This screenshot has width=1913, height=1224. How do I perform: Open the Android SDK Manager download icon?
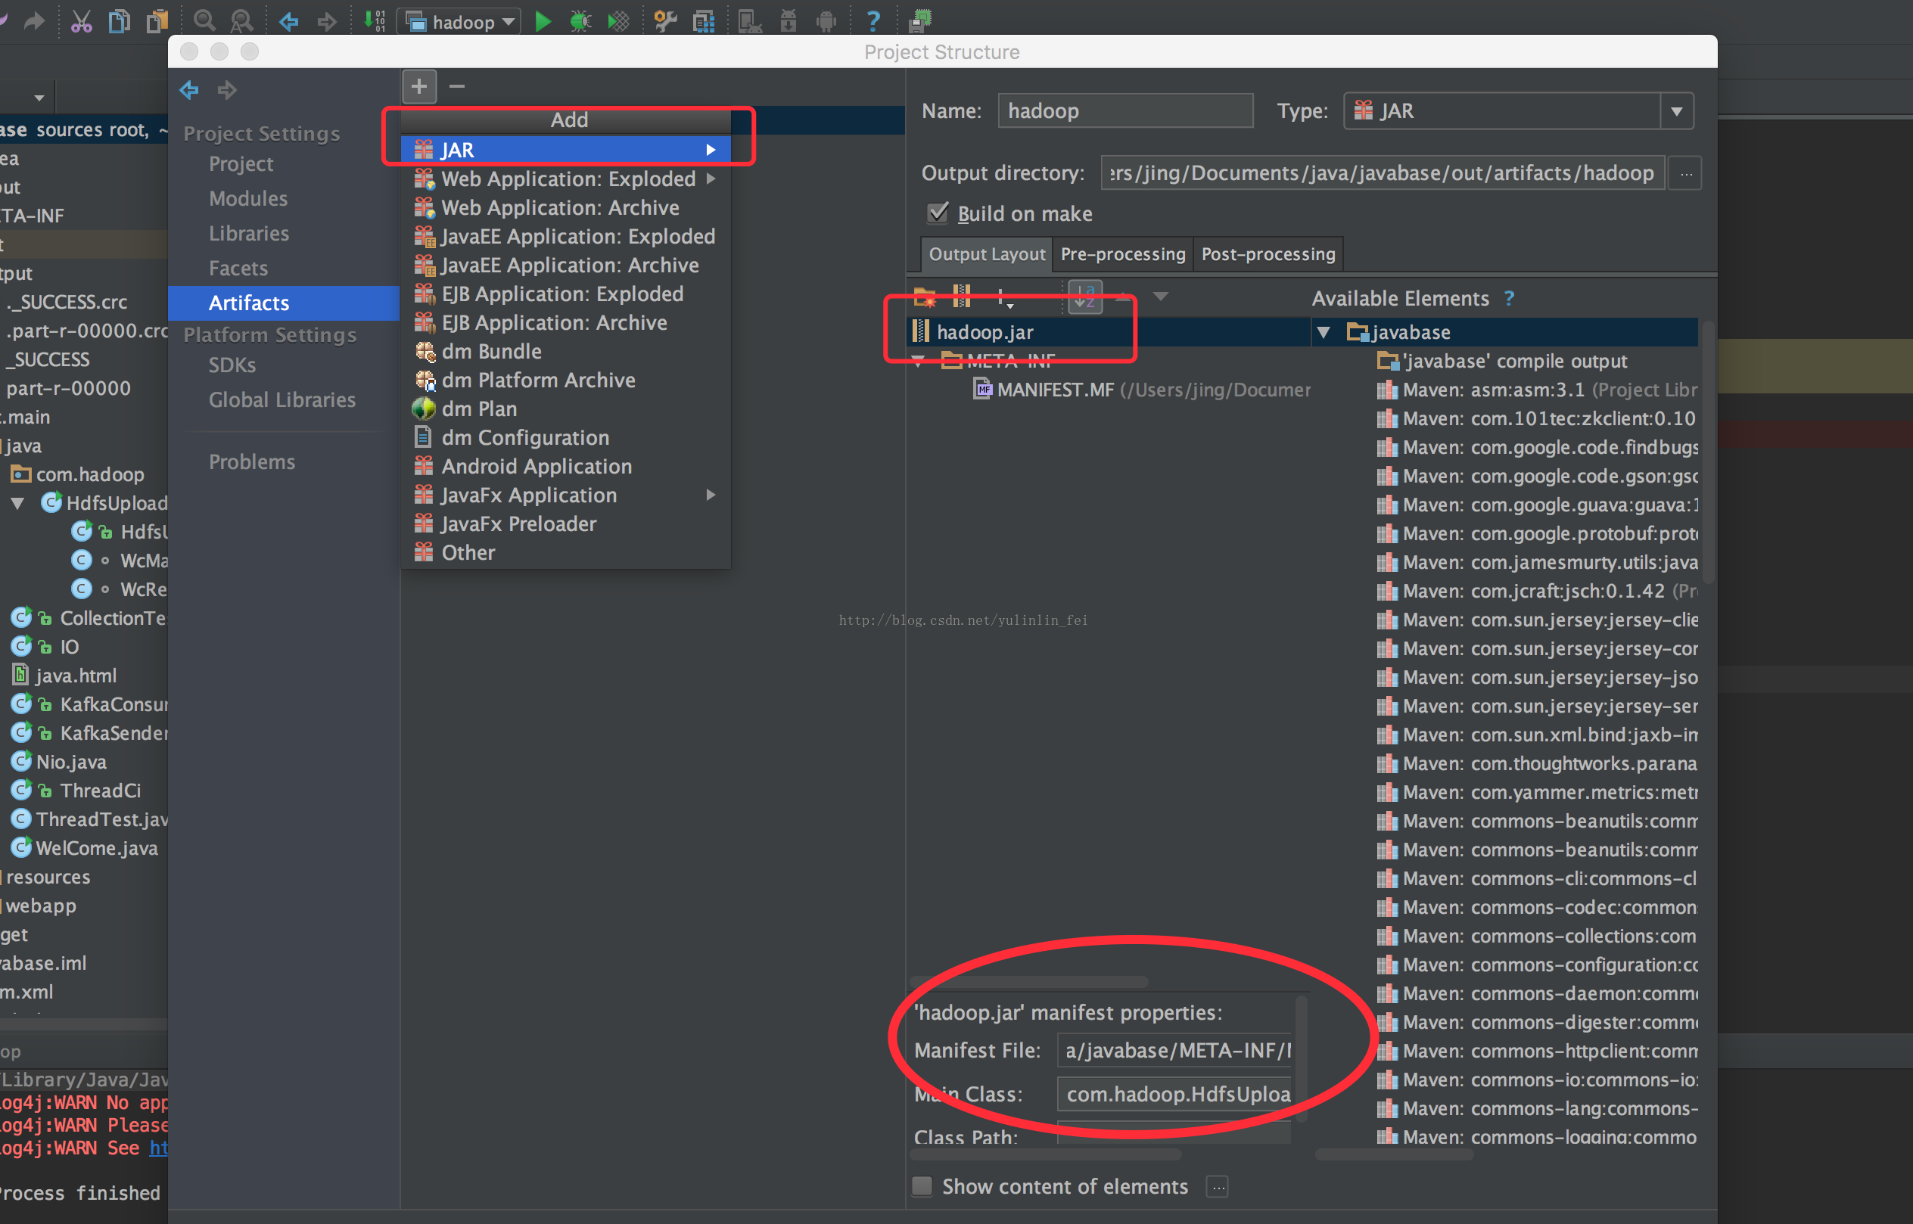[x=789, y=21]
